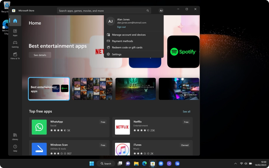Select the Witch Queen banner thumbnail
The image size is (269, 168).
136,89
